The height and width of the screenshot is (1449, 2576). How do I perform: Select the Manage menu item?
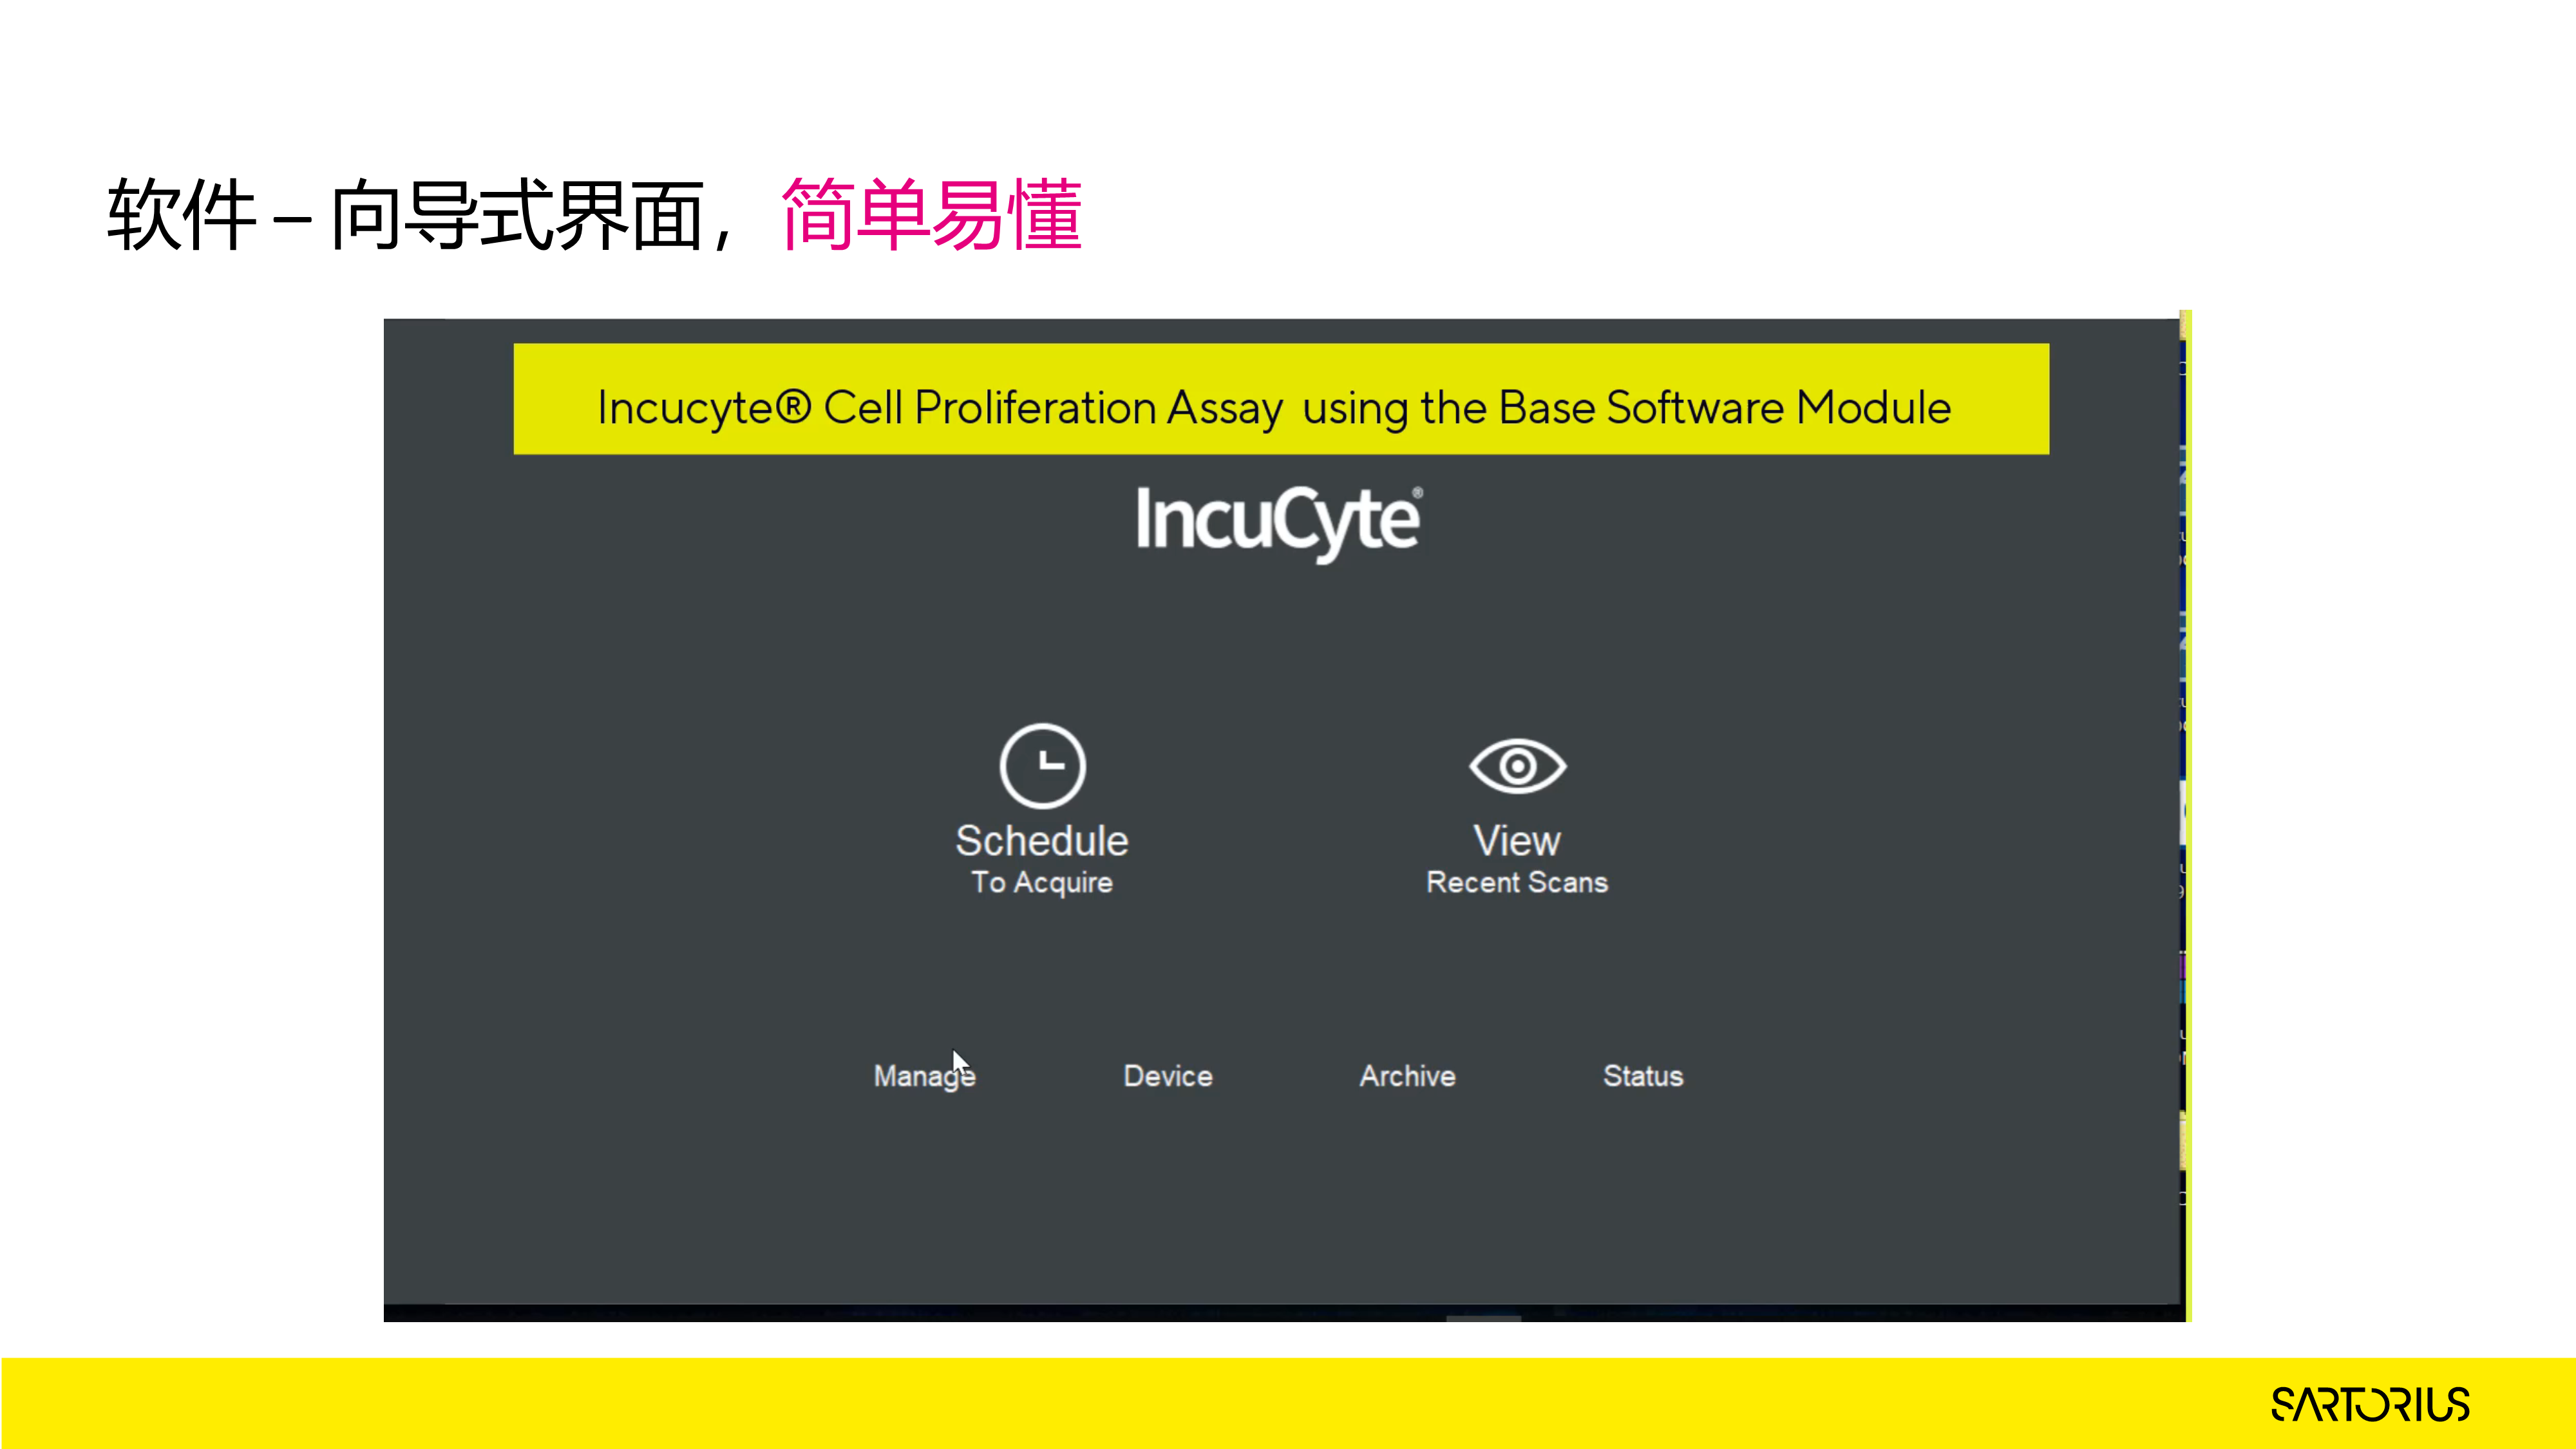[924, 1077]
